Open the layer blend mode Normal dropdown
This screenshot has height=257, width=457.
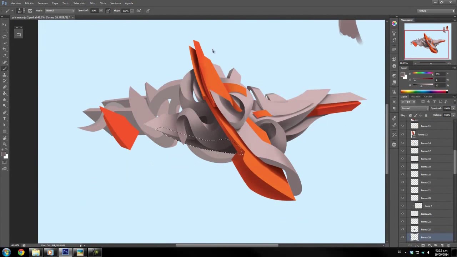tap(415, 109)
